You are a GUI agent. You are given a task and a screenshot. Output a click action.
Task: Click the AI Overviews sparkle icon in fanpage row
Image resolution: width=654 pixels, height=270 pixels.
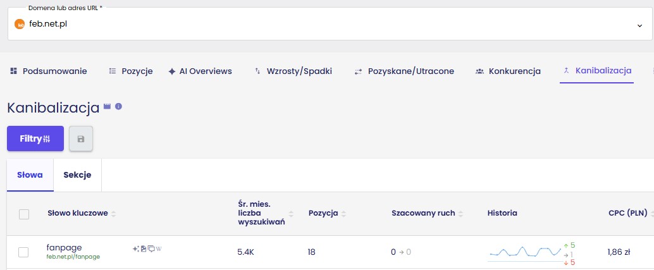click(136, 249)
